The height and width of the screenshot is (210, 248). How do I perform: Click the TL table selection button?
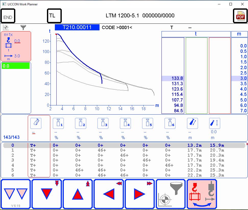54,16
